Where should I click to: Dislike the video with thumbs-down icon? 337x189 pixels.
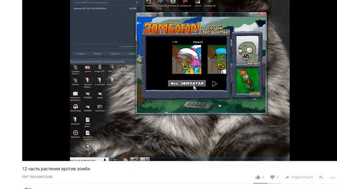pyautogui.click(x=272, y=177)
